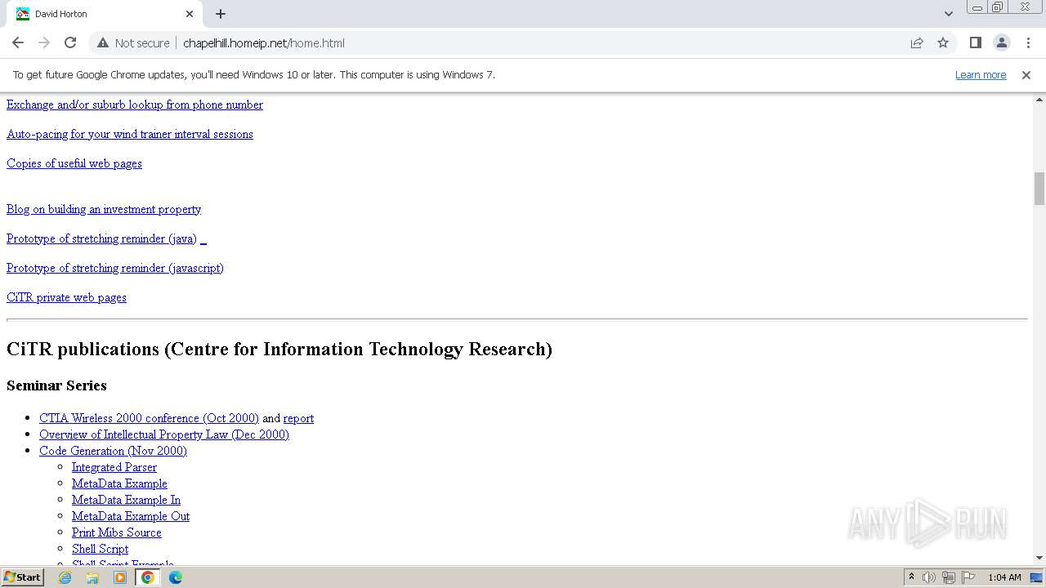Open the Print Mibs Source link
Viewport: 1046px width, 588px height.
point(117,532)
